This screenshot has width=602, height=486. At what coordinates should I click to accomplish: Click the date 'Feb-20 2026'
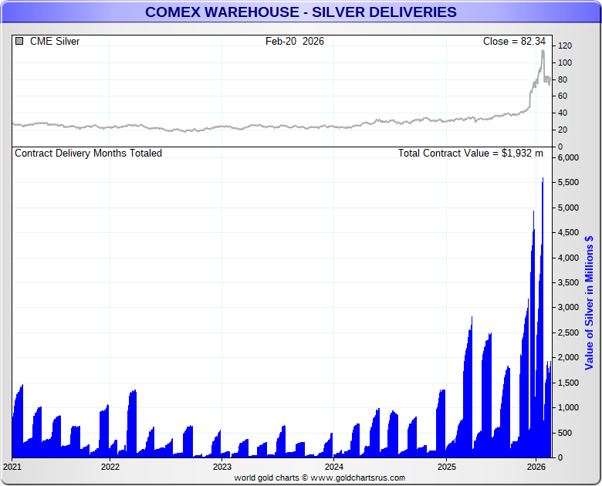pyautogui.click(x=295, y=41)
